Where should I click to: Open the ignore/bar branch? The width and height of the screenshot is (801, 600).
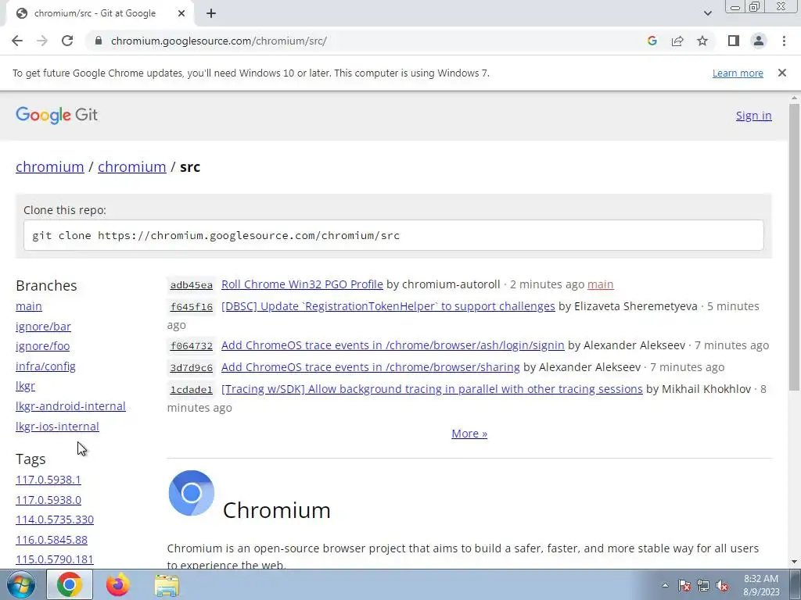pyautogui.click(x=44, y=327)
